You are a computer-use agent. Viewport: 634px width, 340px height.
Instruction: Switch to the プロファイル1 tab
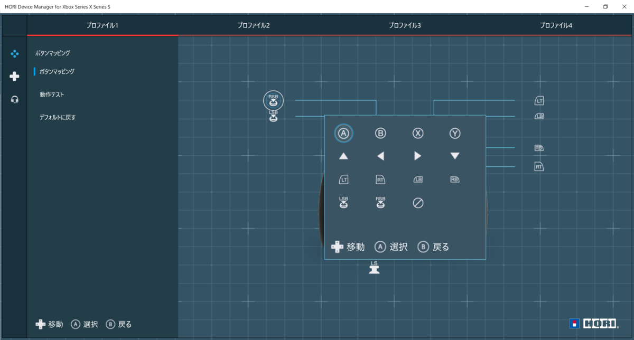pos(102,25)
